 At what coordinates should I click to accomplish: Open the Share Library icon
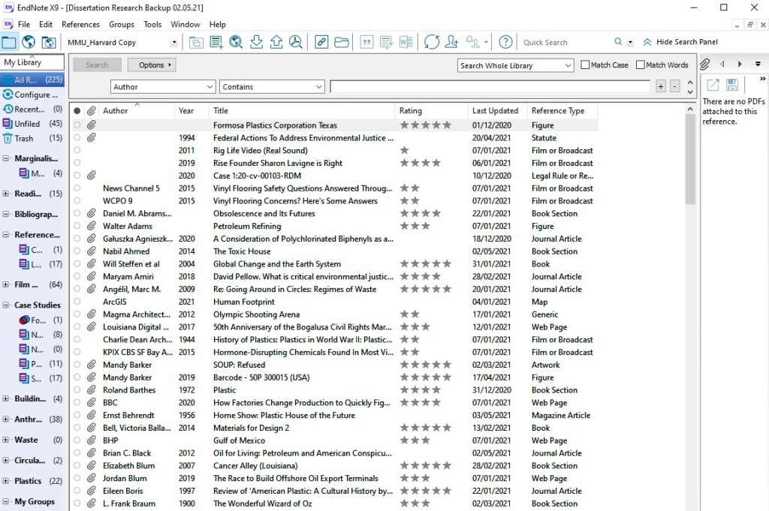point(451,42)
